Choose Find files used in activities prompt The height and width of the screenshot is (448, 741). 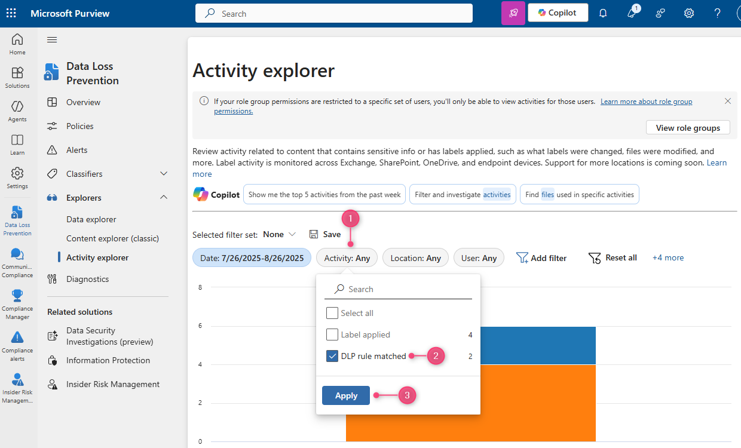pyautogui.click(x=579, y=194)
